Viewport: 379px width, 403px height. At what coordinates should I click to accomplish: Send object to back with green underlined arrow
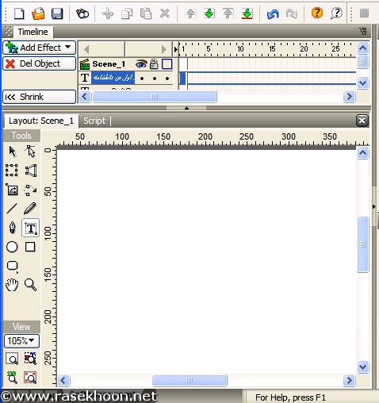[247, 13]
